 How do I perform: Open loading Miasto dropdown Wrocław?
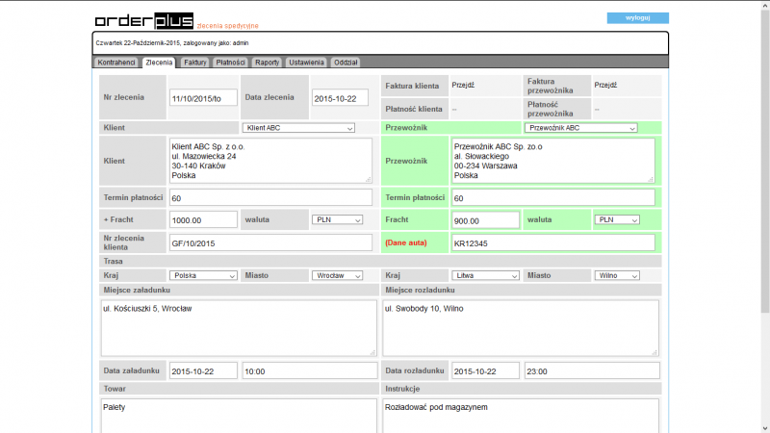click(x=338, y=275)
